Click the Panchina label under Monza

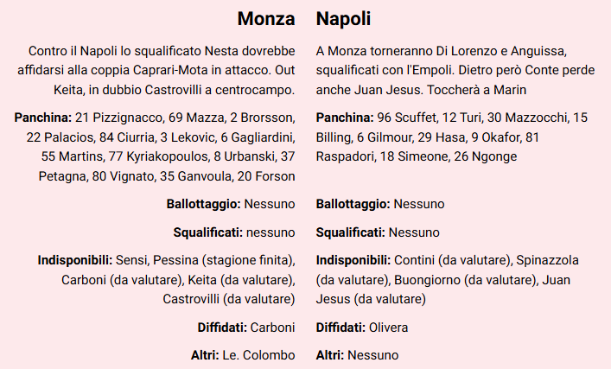(x=43, y=117)
